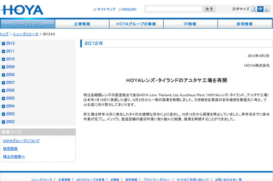Click footer 企業情報 link
The width and height of the screenshot is (273, 181).
click(64, 180)
